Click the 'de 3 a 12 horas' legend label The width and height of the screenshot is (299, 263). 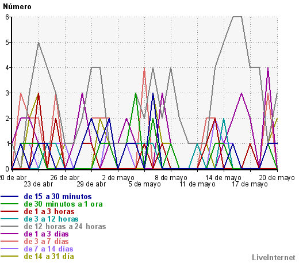click(x=51, y=219)
